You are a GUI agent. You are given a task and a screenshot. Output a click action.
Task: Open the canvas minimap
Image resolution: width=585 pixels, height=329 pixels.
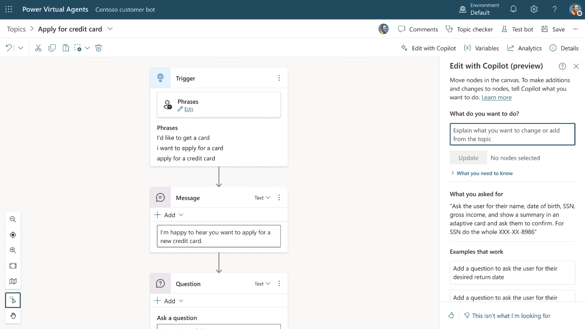13,281
